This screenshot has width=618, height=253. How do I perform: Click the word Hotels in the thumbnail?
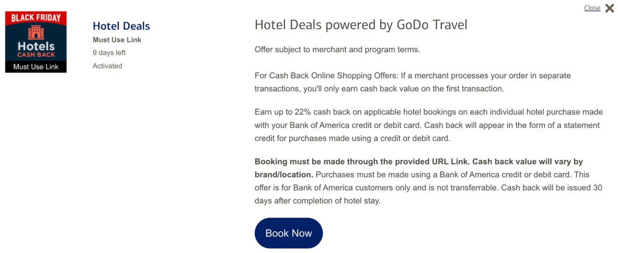[36, 46]
